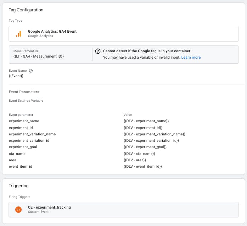Click the {{DLV - cta_name}} value

tap(139, 154)
